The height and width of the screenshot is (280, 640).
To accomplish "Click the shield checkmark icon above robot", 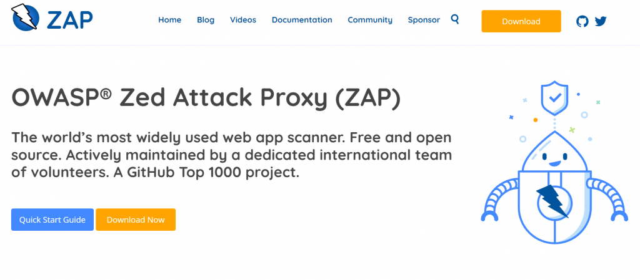I will point(552,98).
